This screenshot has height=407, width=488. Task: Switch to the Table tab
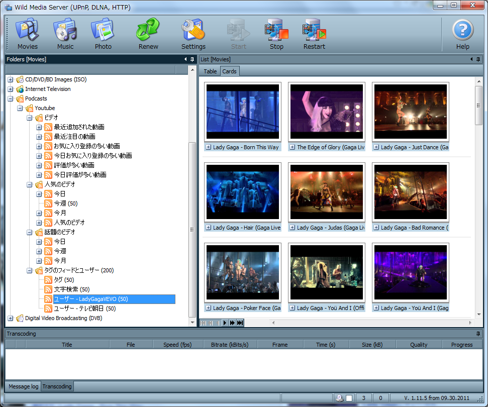[210, 71]
